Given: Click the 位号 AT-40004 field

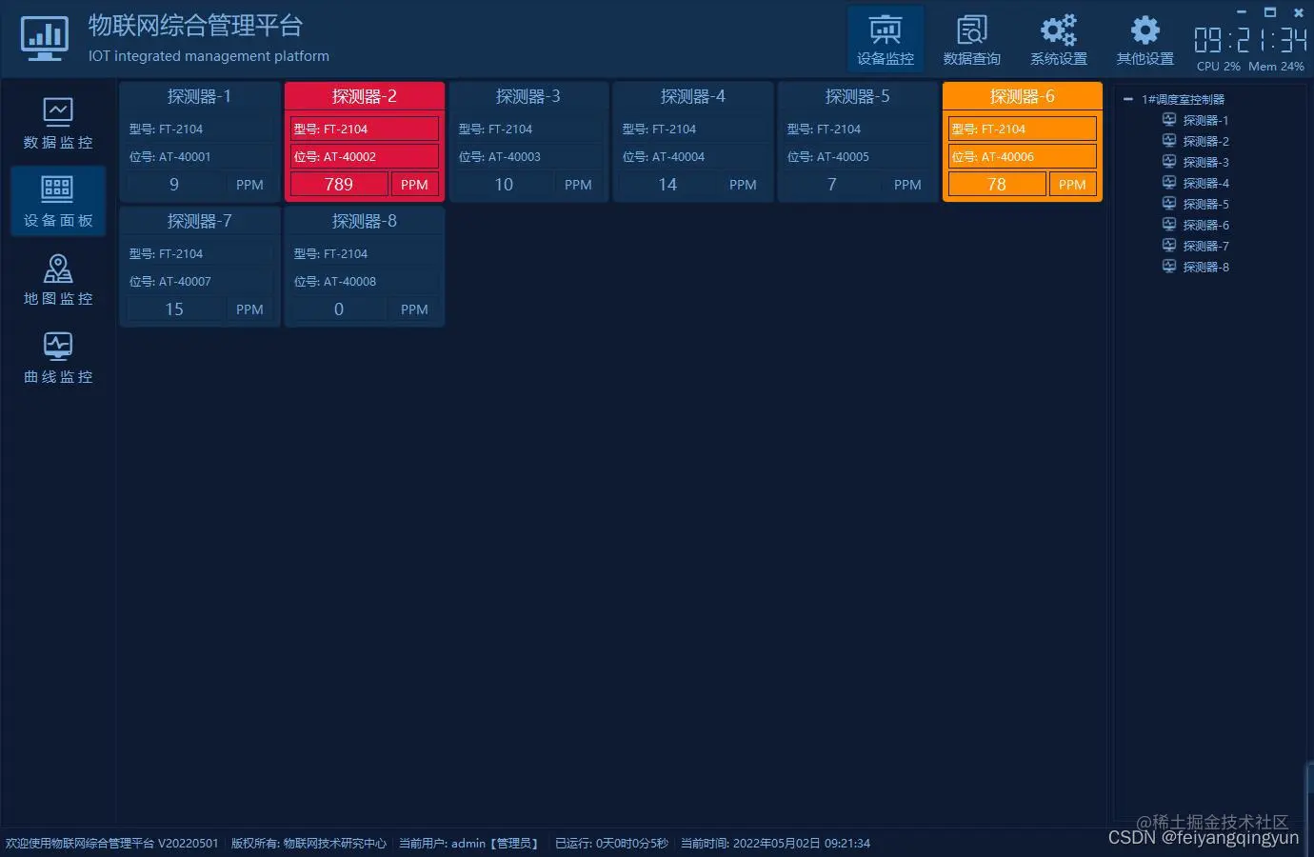Looking at the screenshot, I should [x=694, y=156].
